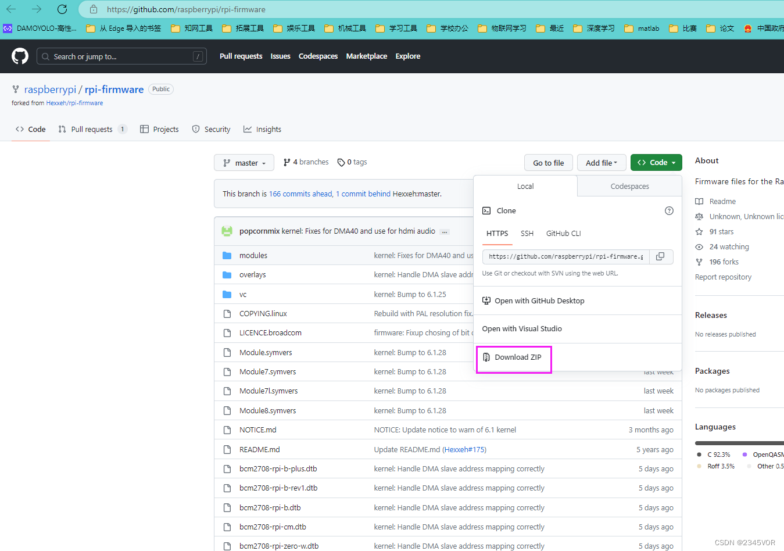Click the modules folder icon
784x551 pixels.
[227, 255]
